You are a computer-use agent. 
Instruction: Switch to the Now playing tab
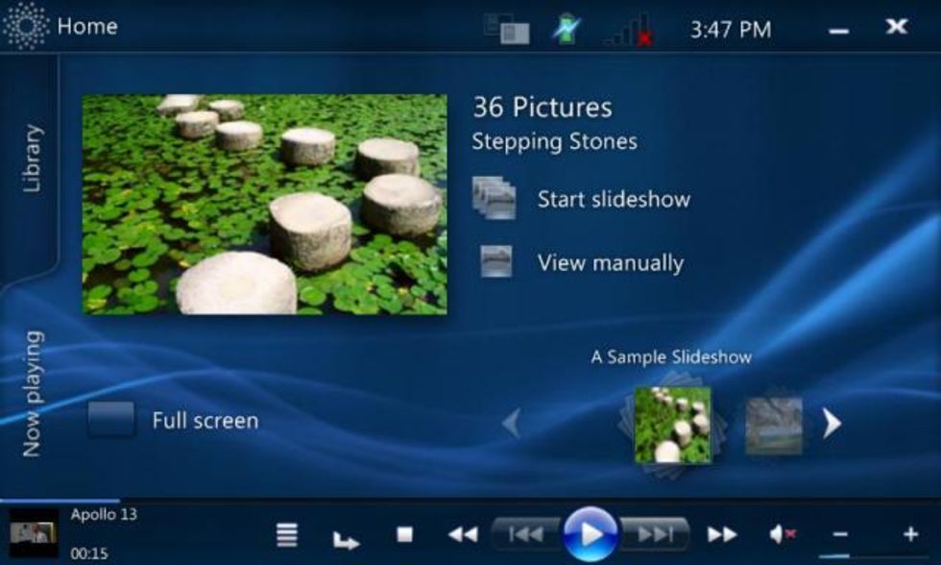tap(33, 394)
